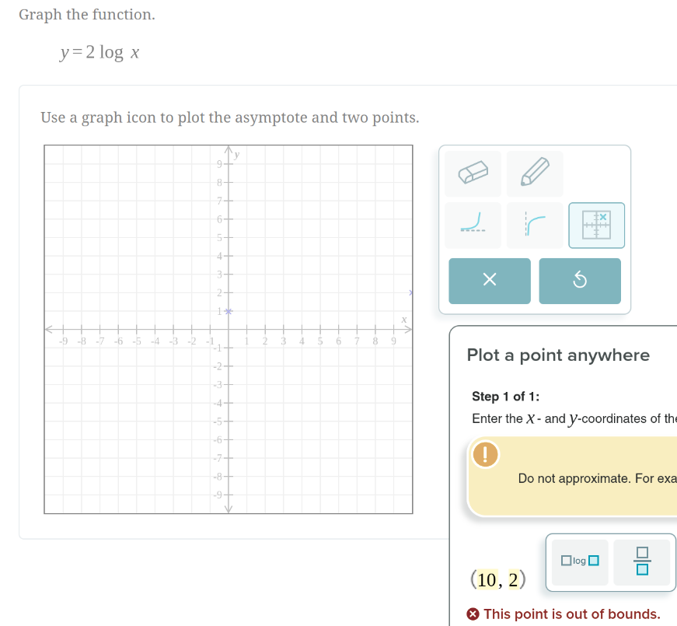Click the y-coordinate field containing 2
This screenshot has height=626, width=677.
513,580
